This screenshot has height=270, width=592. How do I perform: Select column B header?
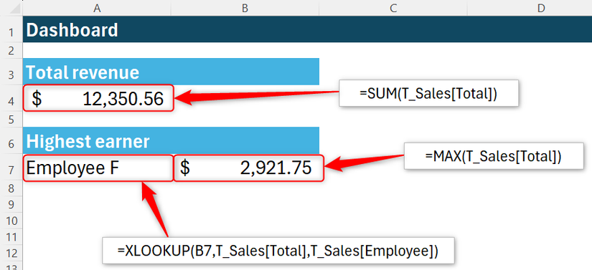tap(245, 8)
